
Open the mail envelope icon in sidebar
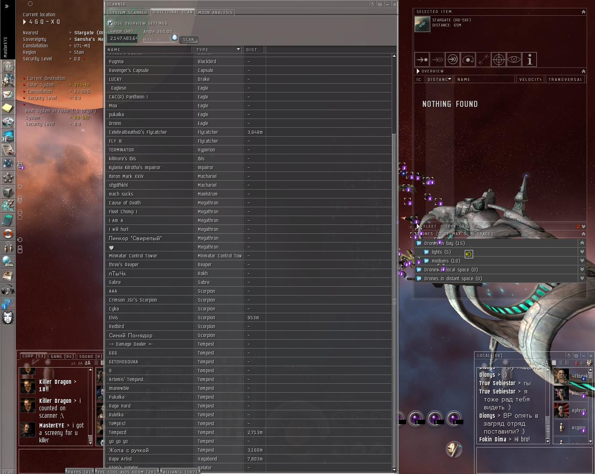(8, 94)
